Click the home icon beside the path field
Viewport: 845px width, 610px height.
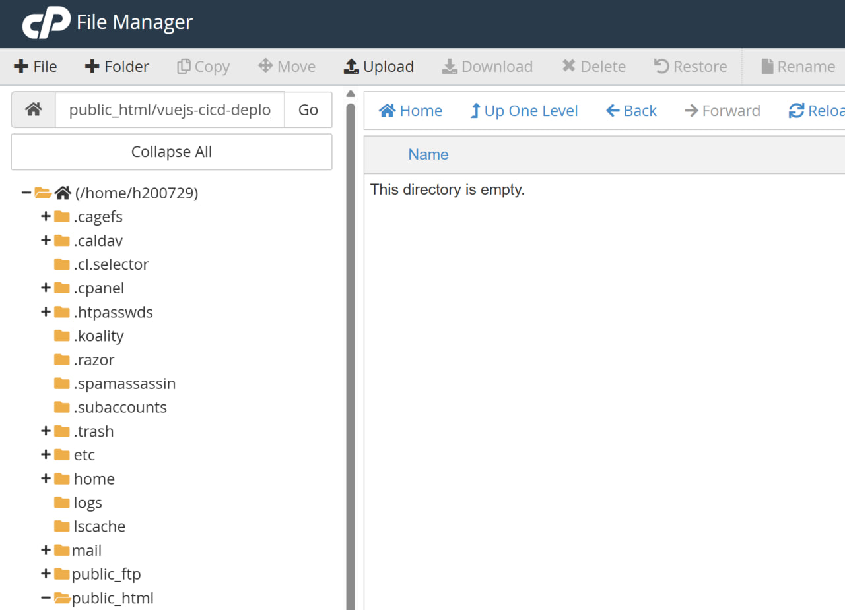click(x=34, y=109)
